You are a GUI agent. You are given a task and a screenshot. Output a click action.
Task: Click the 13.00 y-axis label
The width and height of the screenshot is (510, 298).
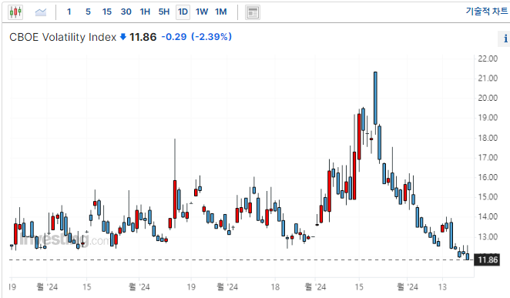[488, 236]
